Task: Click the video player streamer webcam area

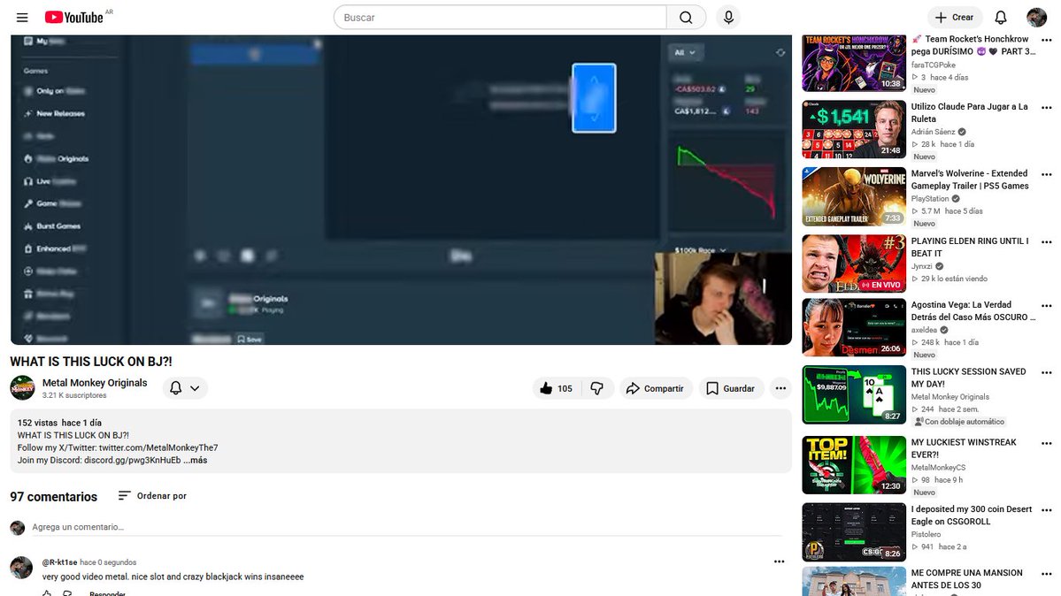Action: click(723, 298)
